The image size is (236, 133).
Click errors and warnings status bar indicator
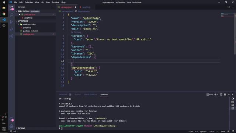[x=14, y=132]
